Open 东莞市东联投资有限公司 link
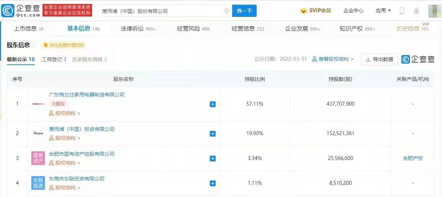Image resolution: width=442 pixels, height=197 pixels. 77,179
